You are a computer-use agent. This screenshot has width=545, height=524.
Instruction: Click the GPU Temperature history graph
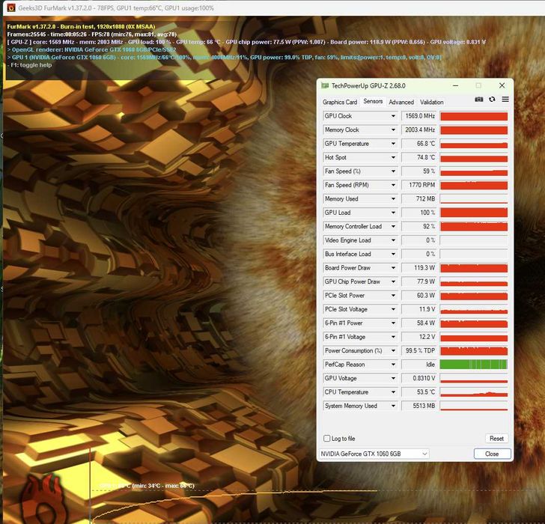[x=474, y=144]
